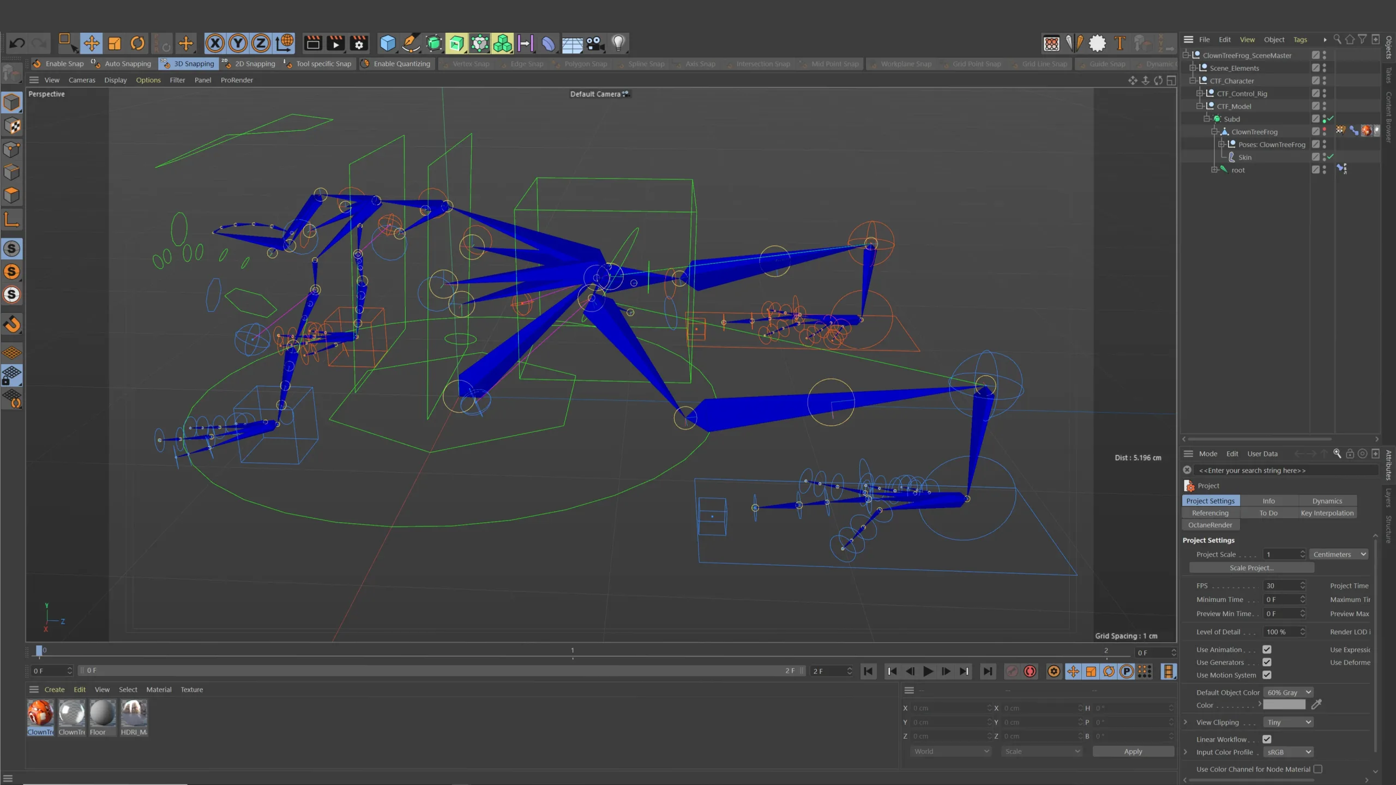Uncheck Use Animation checkbox
The image size is (1396, 785).
[1267, 649]
